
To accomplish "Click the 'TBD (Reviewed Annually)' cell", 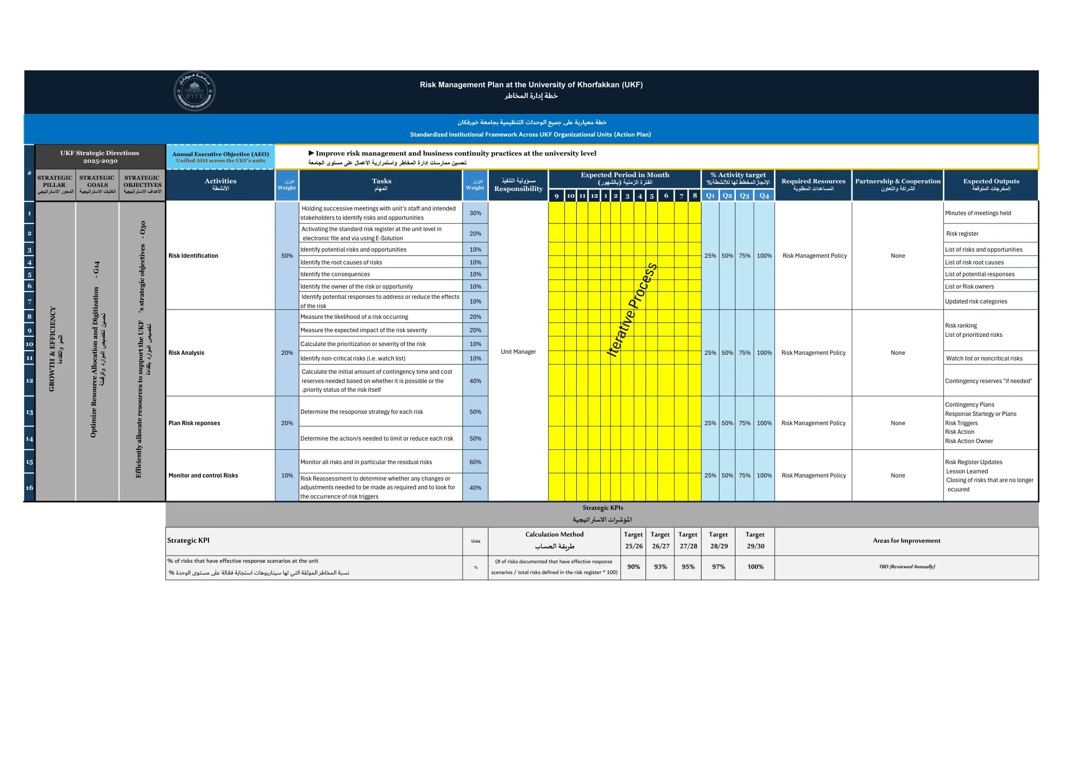I will click(x=907, y=567).
